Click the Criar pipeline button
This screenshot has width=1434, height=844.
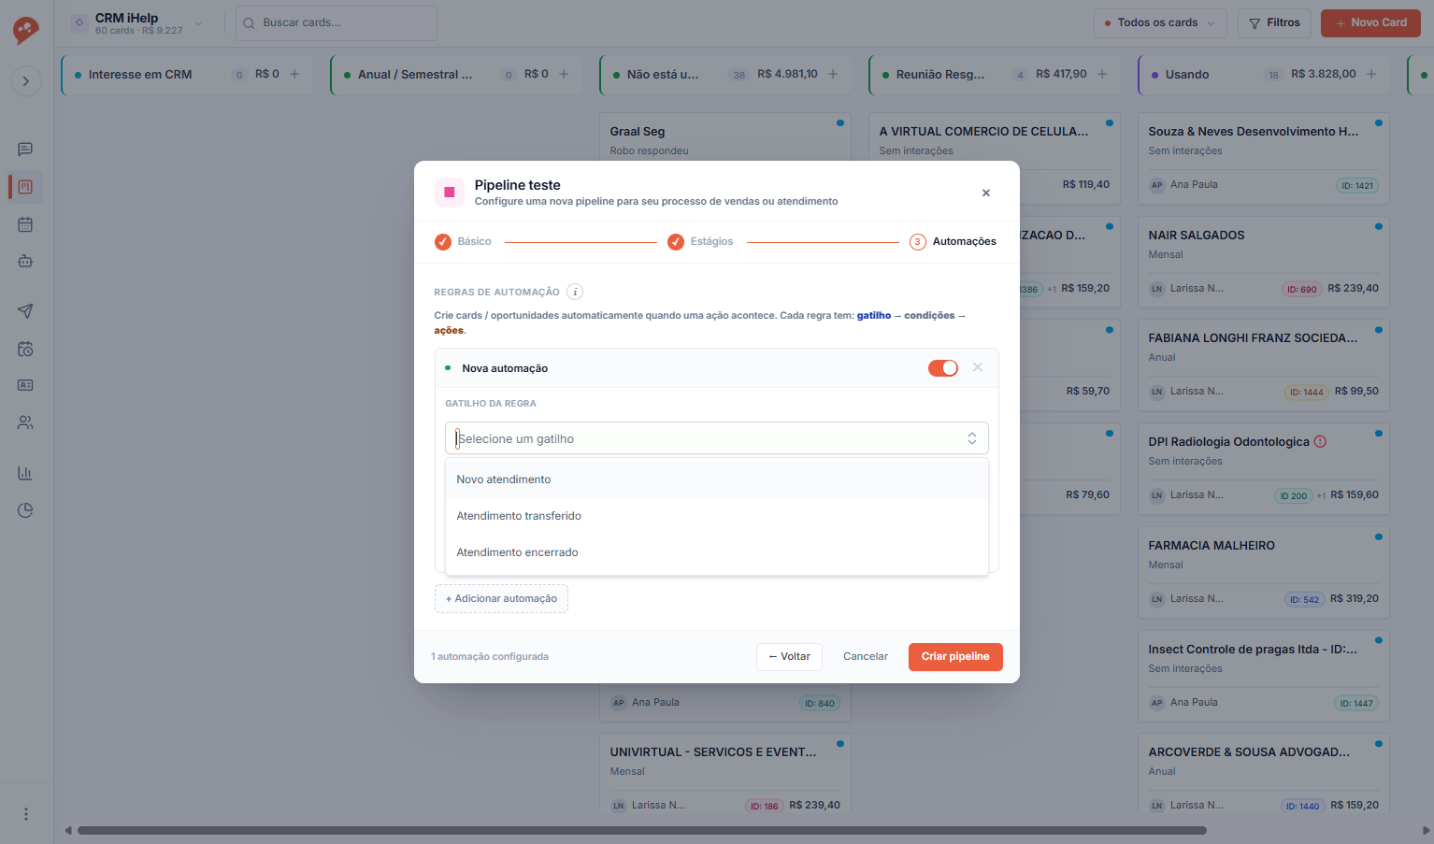coord(955,657)
